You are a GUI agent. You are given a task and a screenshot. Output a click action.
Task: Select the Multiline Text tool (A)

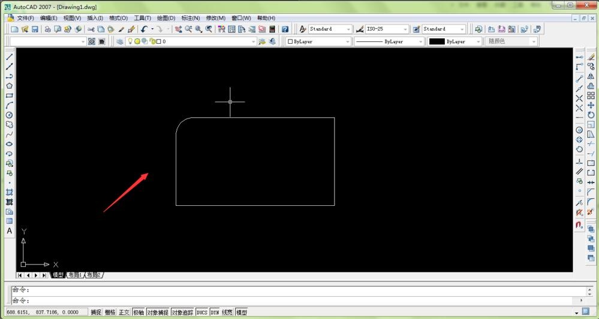coord(10,230)
